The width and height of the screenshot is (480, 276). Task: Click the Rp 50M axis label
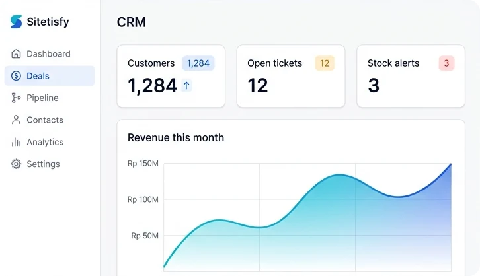click(x=145, y=236)
